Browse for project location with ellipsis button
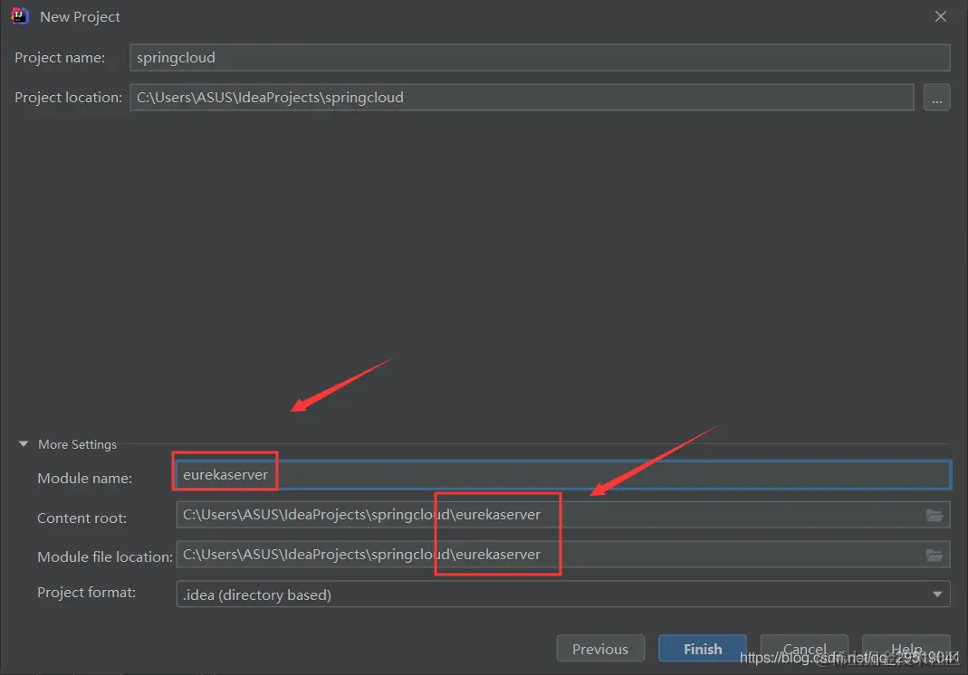The height and width of the screenshot is (675, 968). coord(936,98)
